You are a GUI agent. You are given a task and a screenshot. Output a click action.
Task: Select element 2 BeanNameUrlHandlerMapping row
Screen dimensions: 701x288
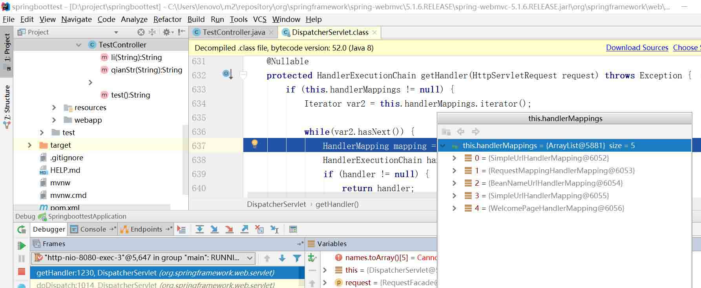[x=564, y=183]
